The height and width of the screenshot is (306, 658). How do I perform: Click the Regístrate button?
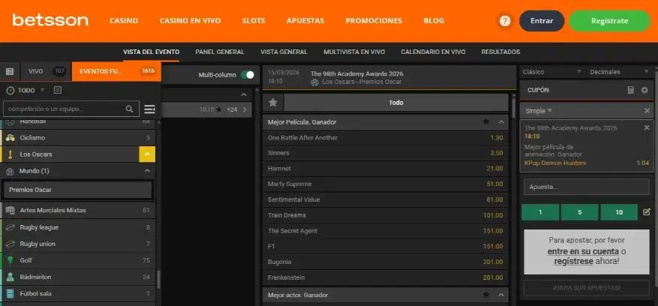point(610,21)
